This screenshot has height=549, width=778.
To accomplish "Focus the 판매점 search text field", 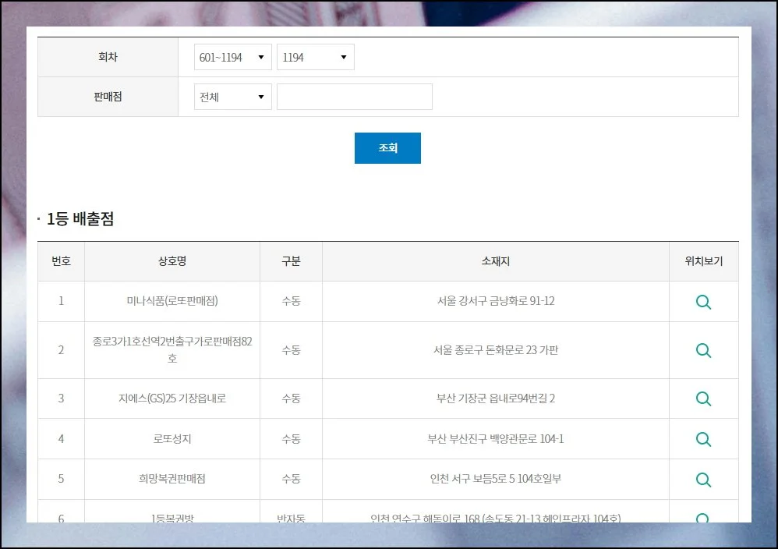I will click(x=354, y=97).
